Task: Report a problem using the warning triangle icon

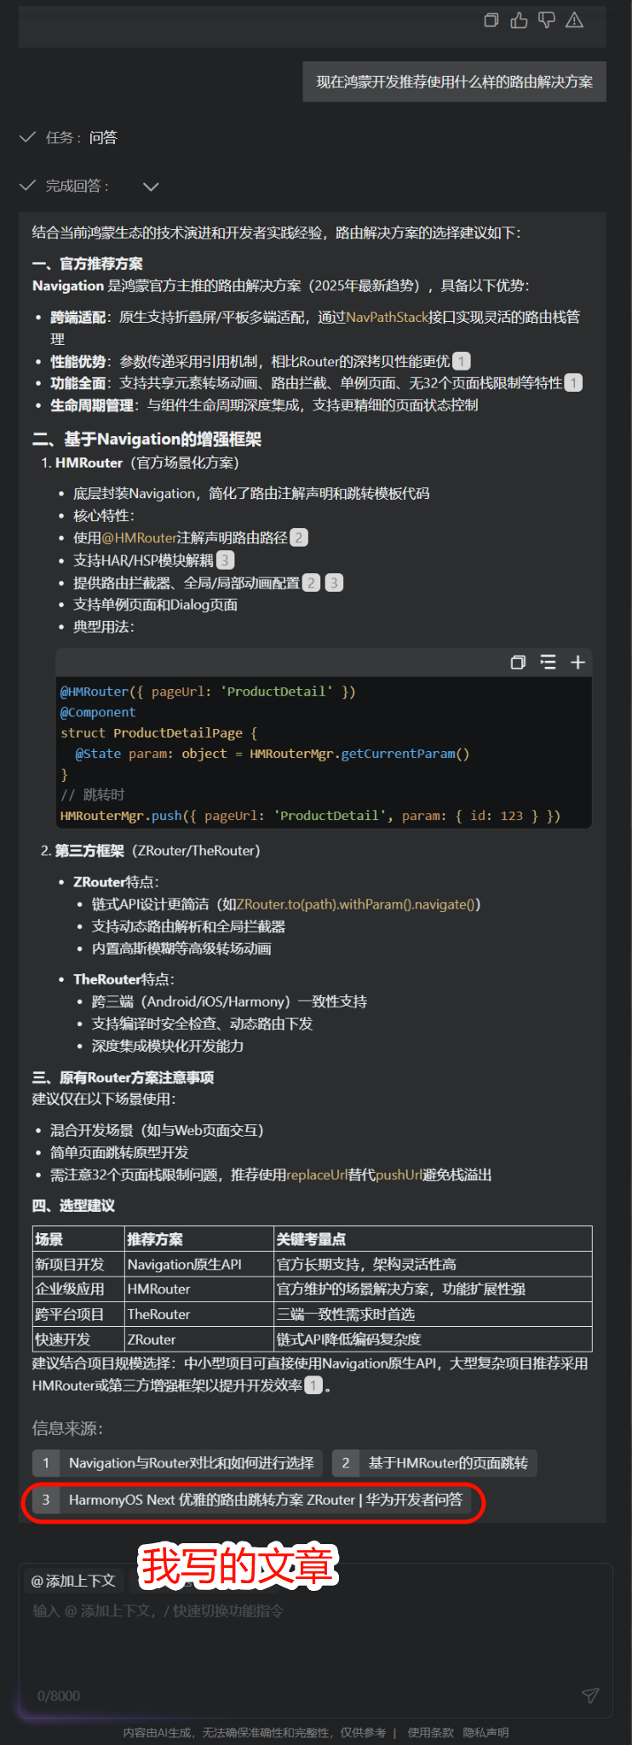Action: [x=575, y=20]
